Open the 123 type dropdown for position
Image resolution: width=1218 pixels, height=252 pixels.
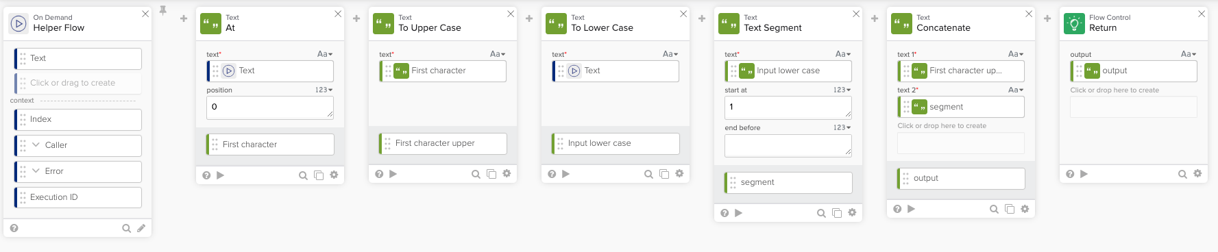(324, 90)
